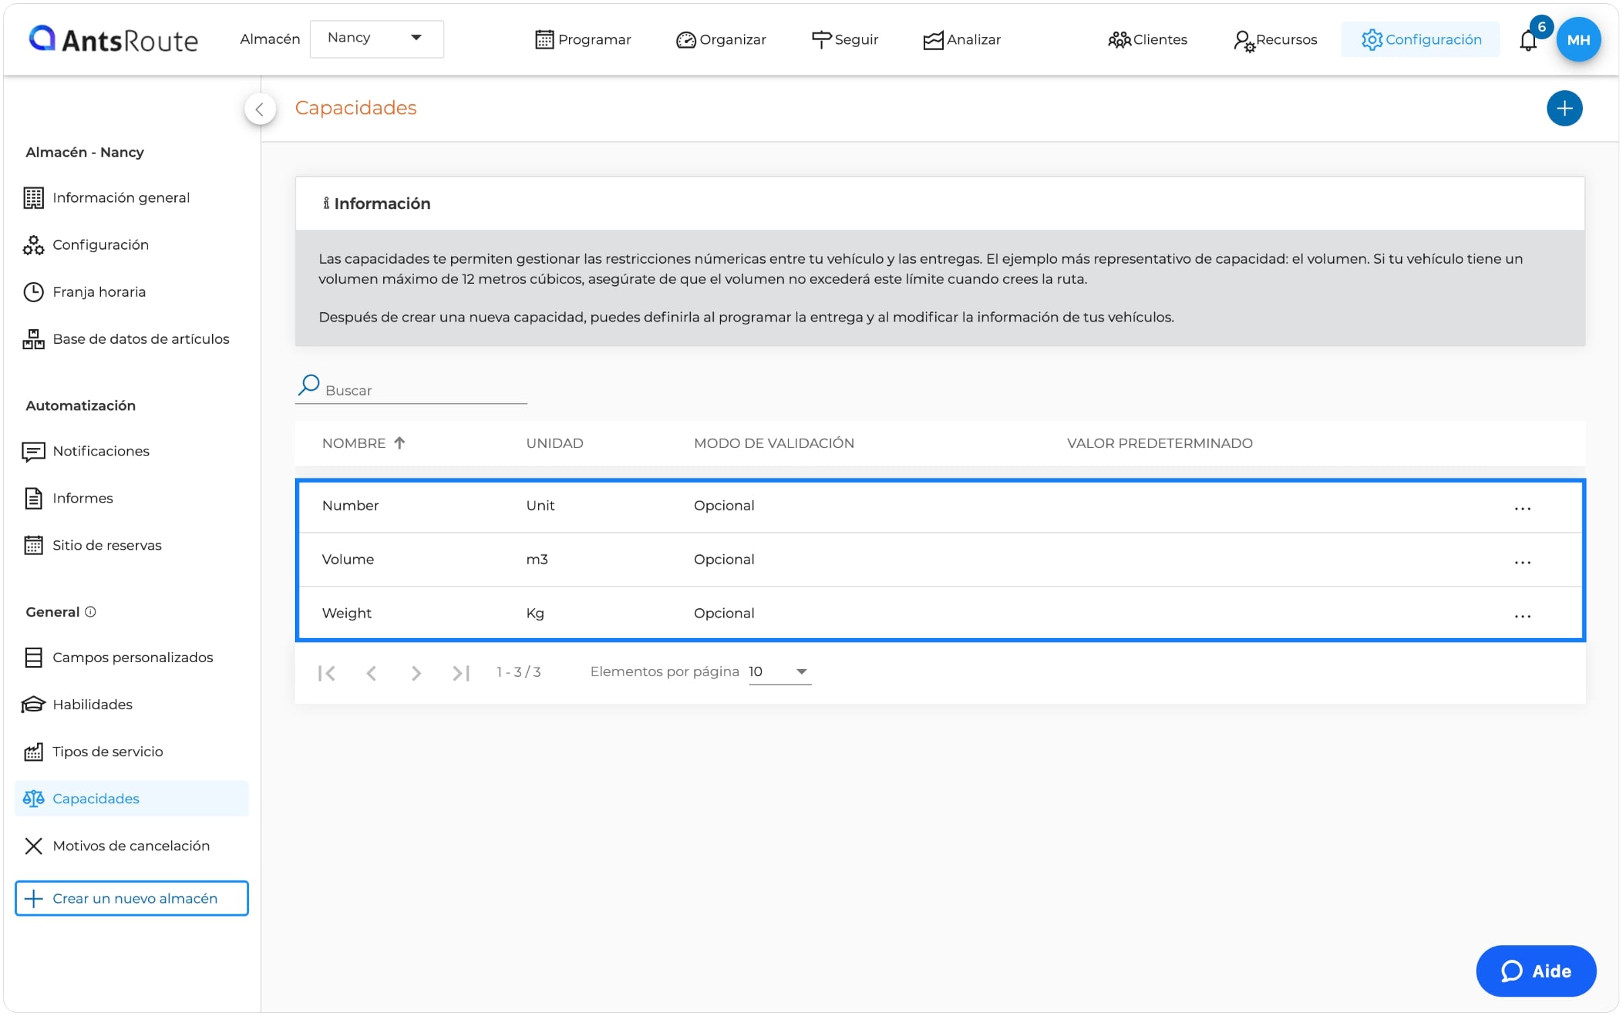Screen dimensions: 1622x1016
Task: Open warehouse Configuración in sidebar
Action: [x=86, y=245]
